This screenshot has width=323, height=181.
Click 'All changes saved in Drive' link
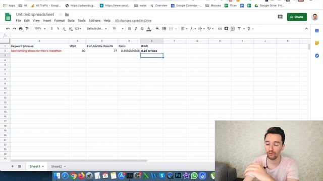click(x=133, y=21)
